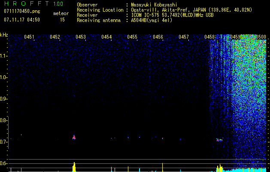Click the 0.7 kHz axis label

click(x=3, y=142)
